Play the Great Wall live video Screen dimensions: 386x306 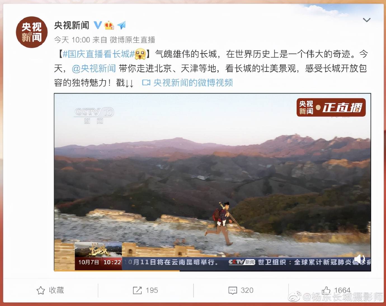[x=212, y=182]
